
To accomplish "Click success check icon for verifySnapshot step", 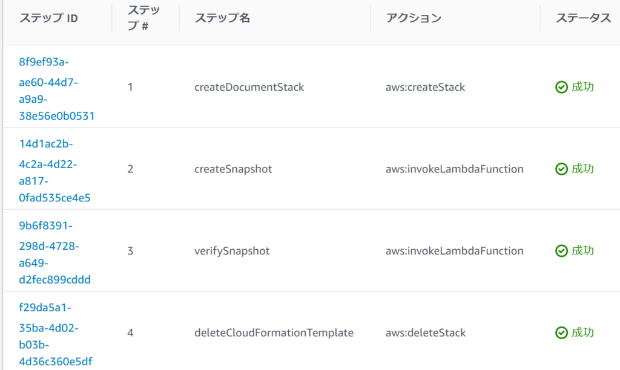I will click(561, 251).
